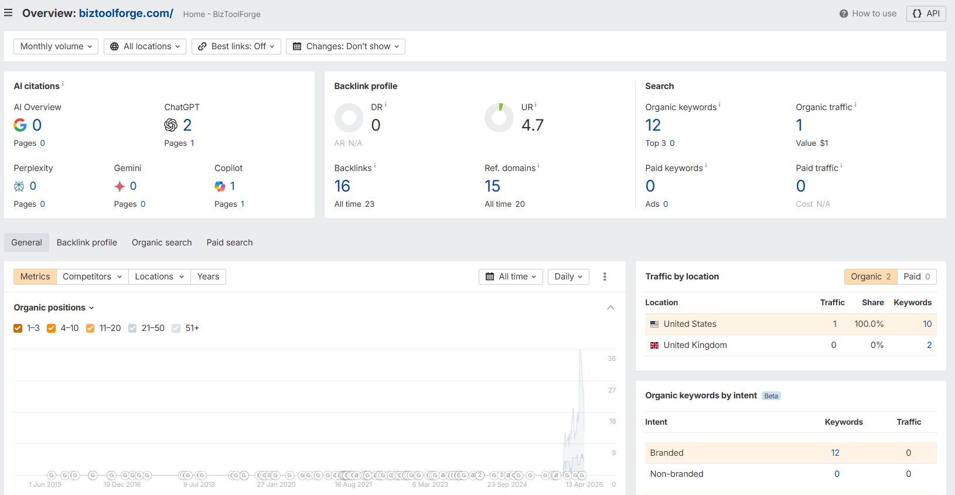Click the UR info icon

tap(536, 105)
